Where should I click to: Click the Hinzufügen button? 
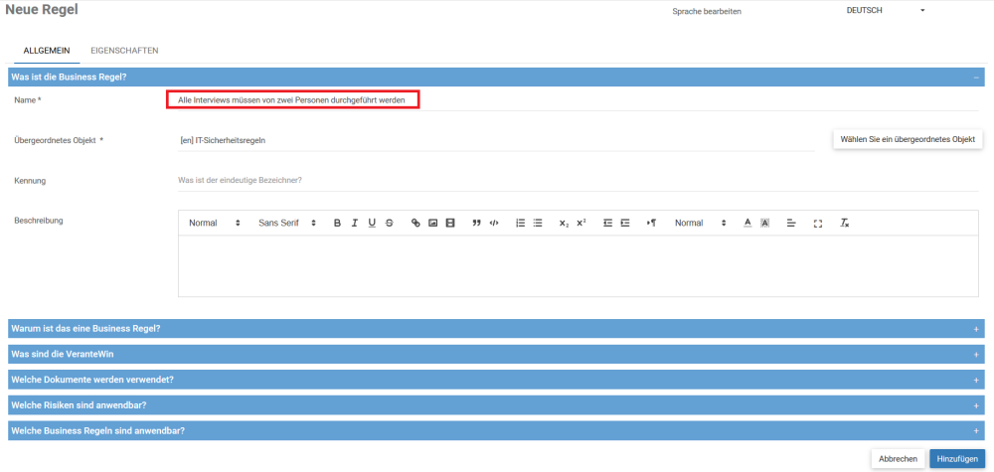coord(957,459)
